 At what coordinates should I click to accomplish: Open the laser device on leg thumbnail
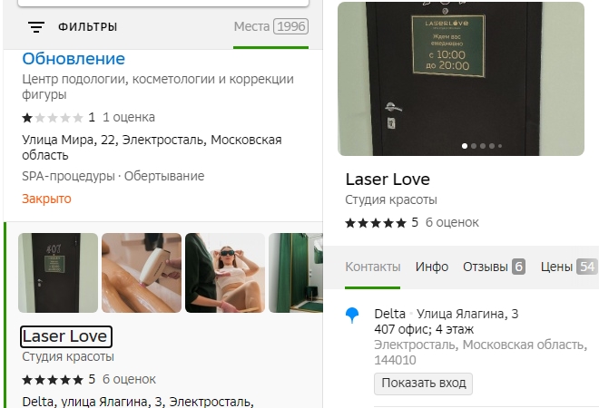click(142, 273)
